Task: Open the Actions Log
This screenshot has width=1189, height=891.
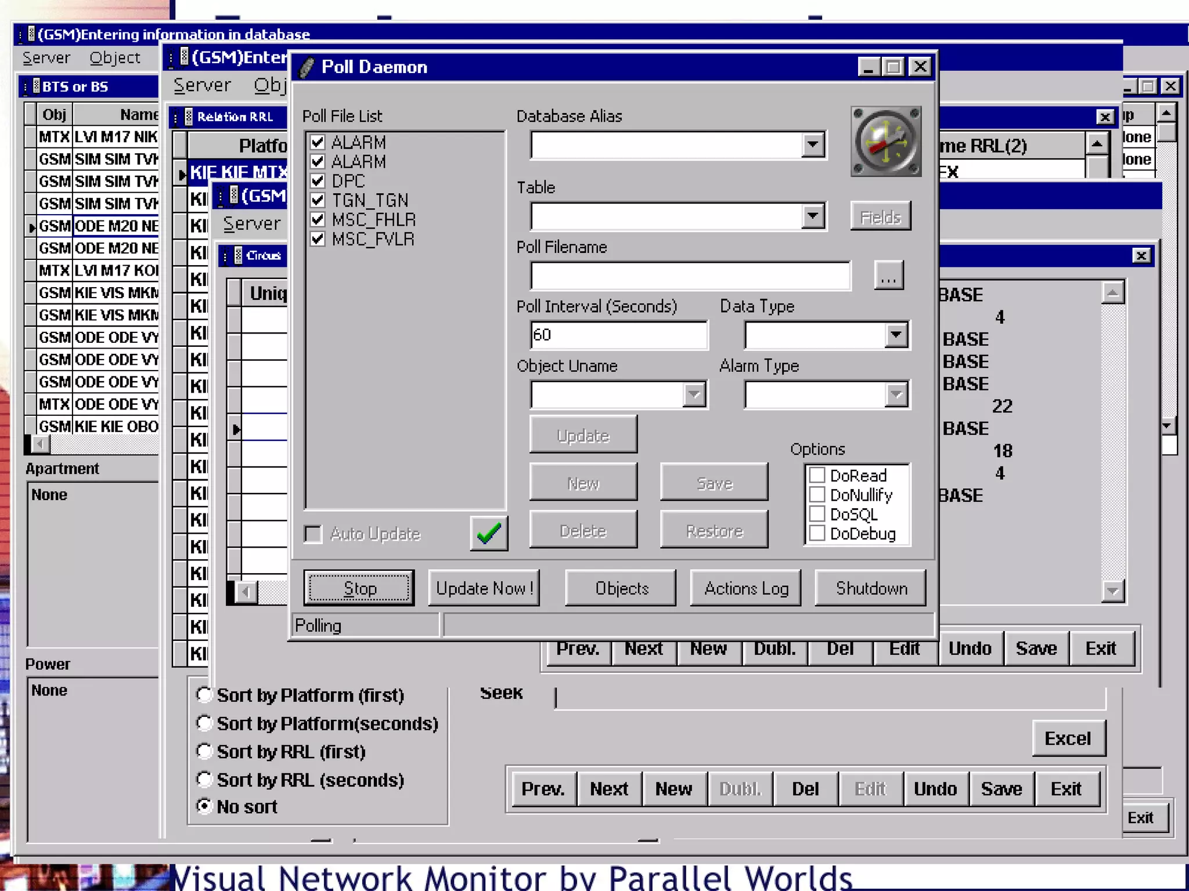Action: click(x=746, y=588)
